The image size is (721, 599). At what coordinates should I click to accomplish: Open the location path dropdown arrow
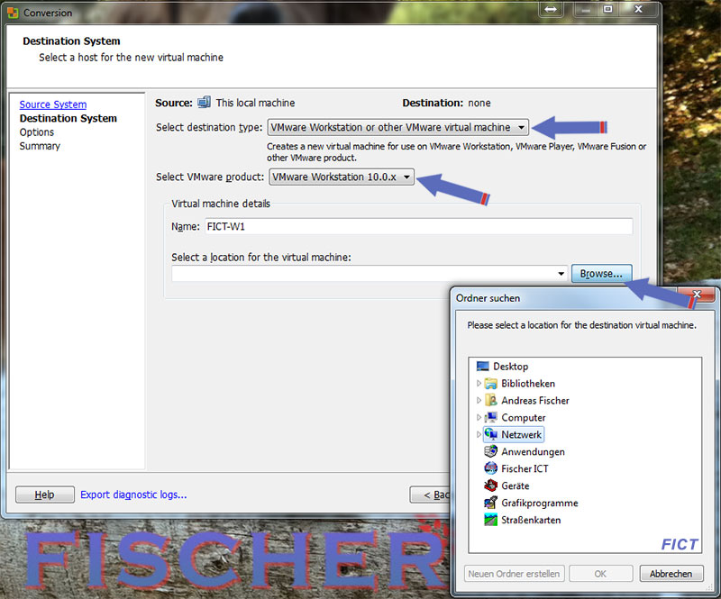pyautogui.click(x=561, y=274)
